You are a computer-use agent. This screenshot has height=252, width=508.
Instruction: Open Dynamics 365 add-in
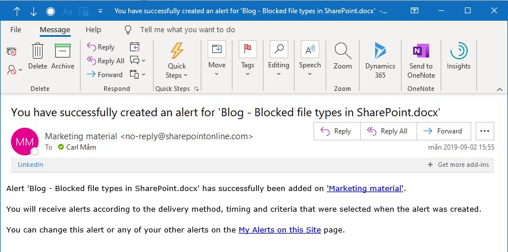(x=380, y=60)
